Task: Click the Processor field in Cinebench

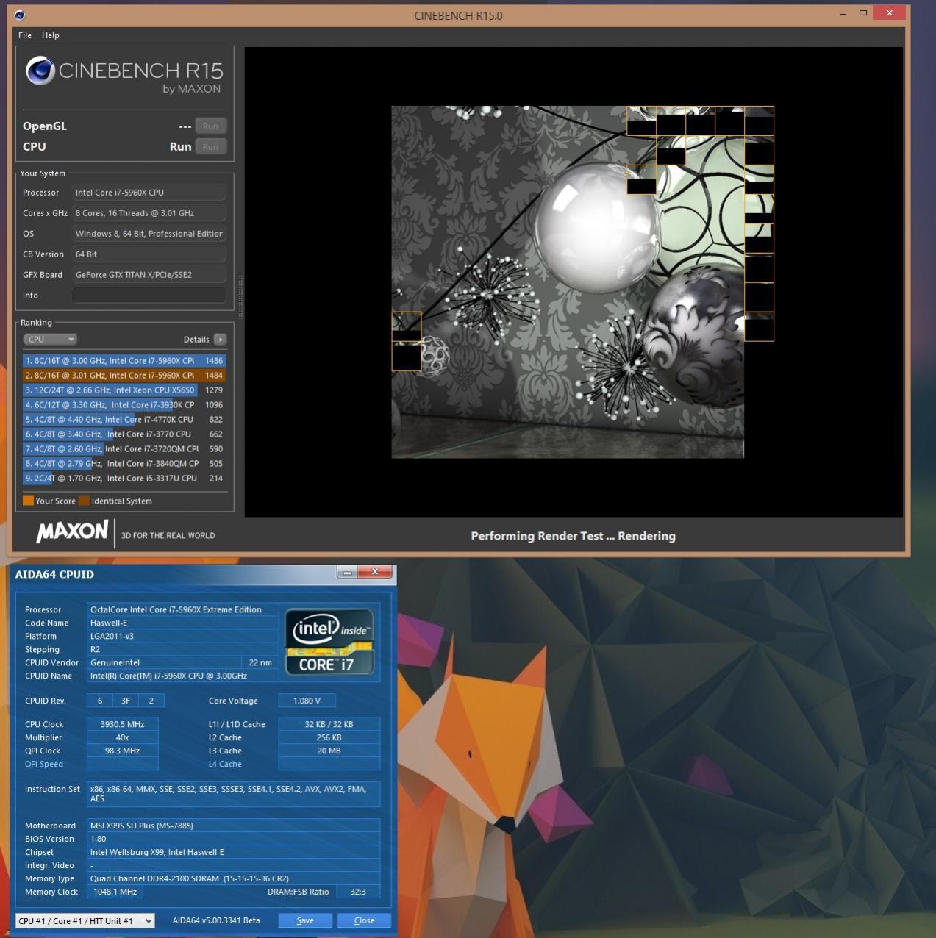Action: [149, 193]
